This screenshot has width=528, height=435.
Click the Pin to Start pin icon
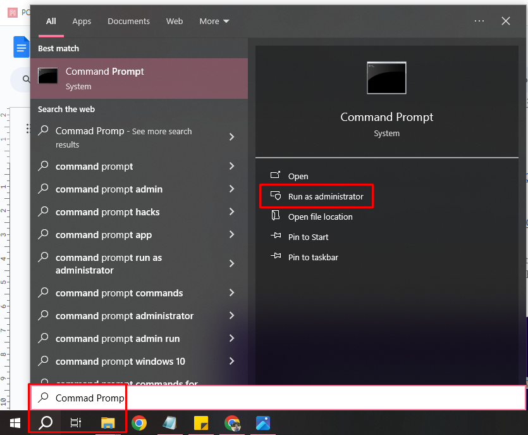point(276,236)
